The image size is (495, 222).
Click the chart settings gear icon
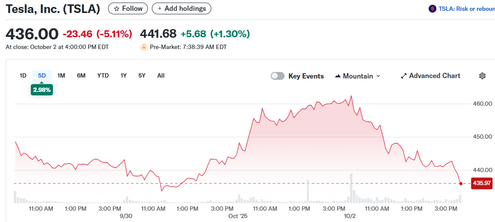click(482, 76)
